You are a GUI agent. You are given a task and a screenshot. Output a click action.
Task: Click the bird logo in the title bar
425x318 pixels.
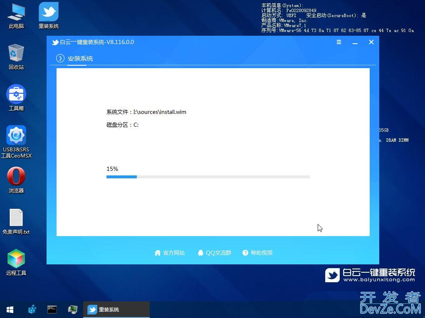click(55, 42)
